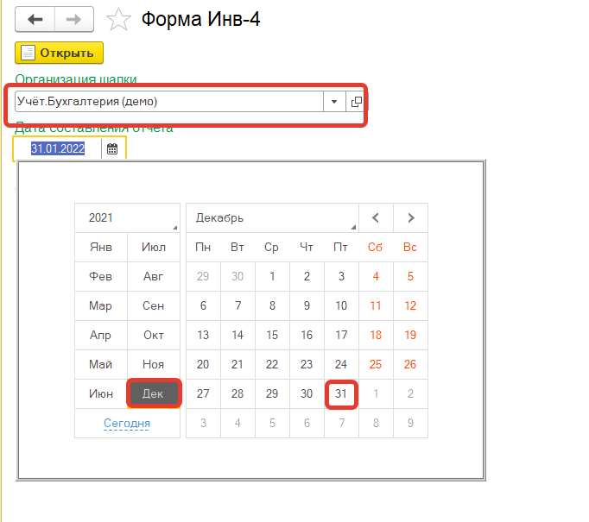This screenshot has height=522, width=589.
Task: Expand the organization dropdown list
Action: (x=334, y=102)
